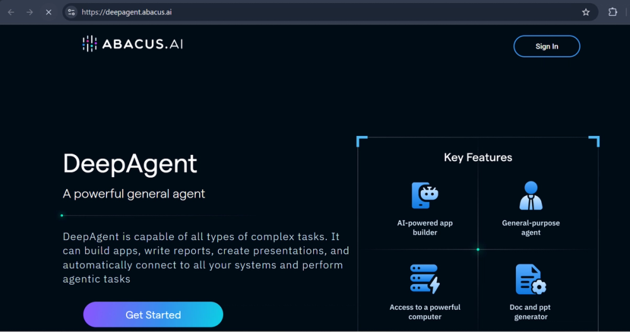Click the powerful computer server icon

(x=425, y=278)
